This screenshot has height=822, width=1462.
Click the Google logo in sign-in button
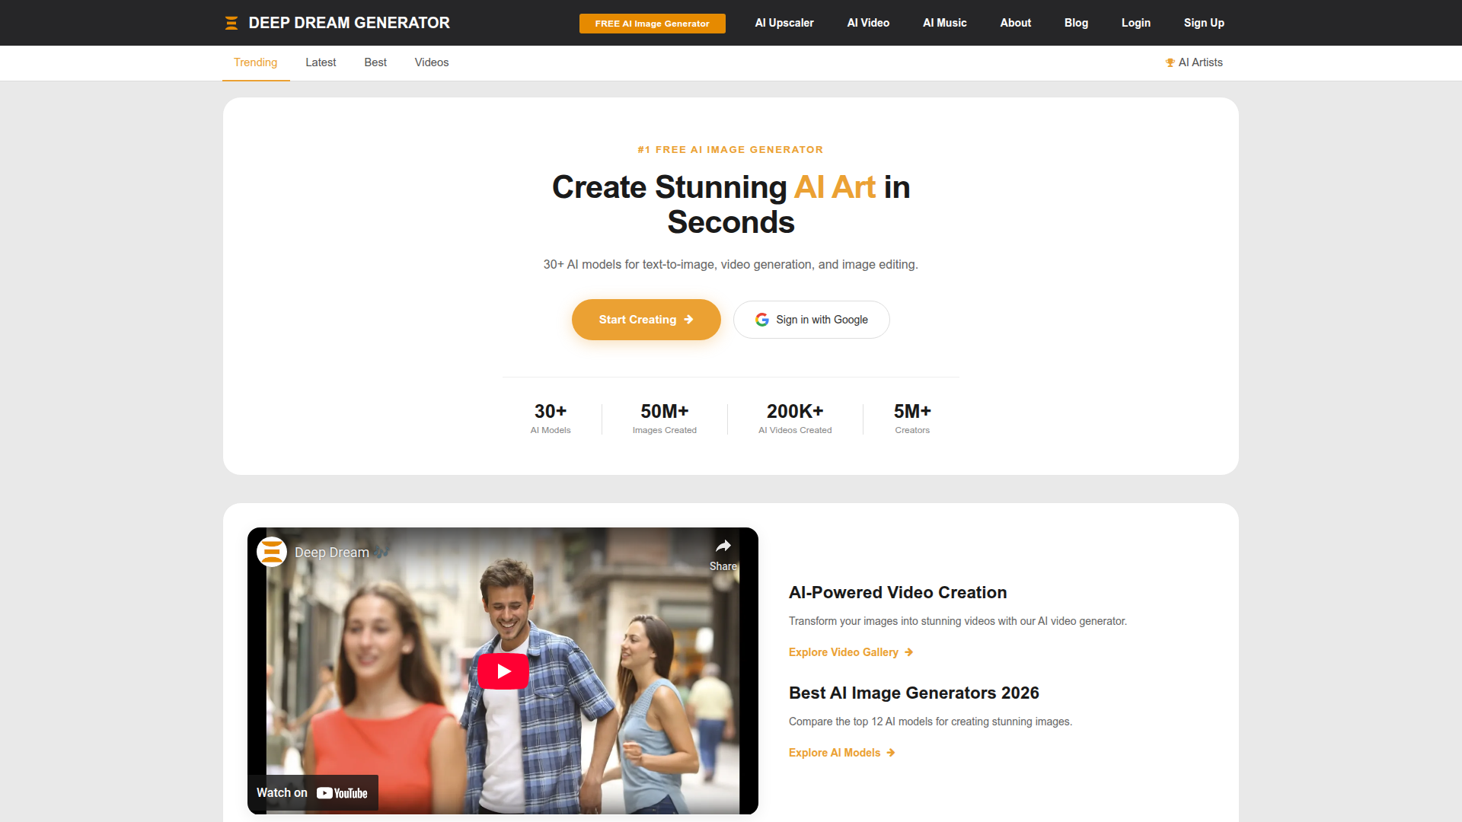click(762, 320)
